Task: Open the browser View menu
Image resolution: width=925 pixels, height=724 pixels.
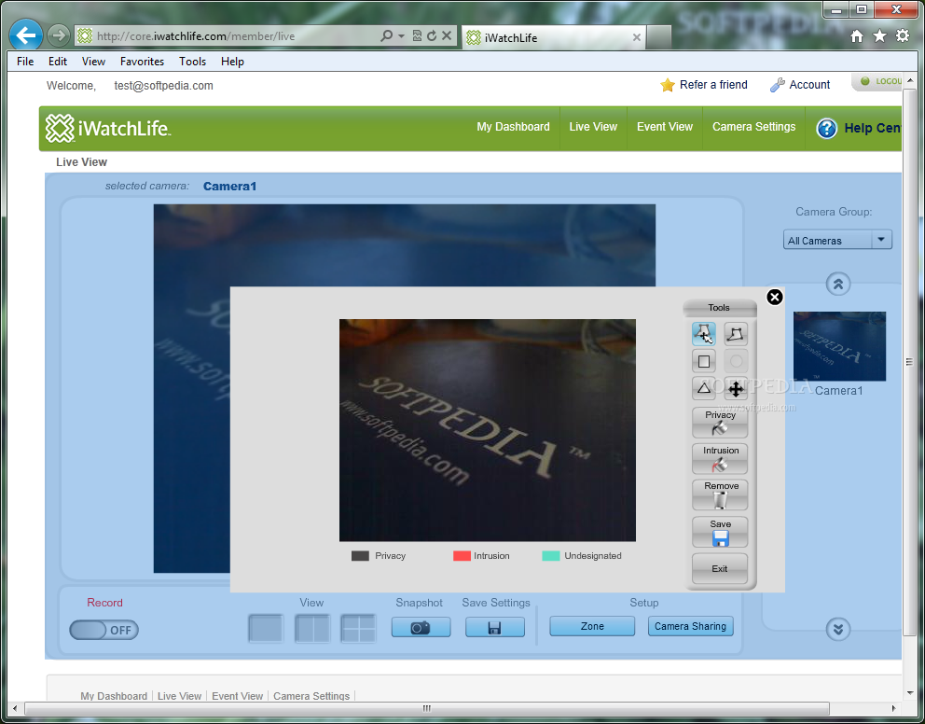Action: pyautogui.click(x=93, y=62)
